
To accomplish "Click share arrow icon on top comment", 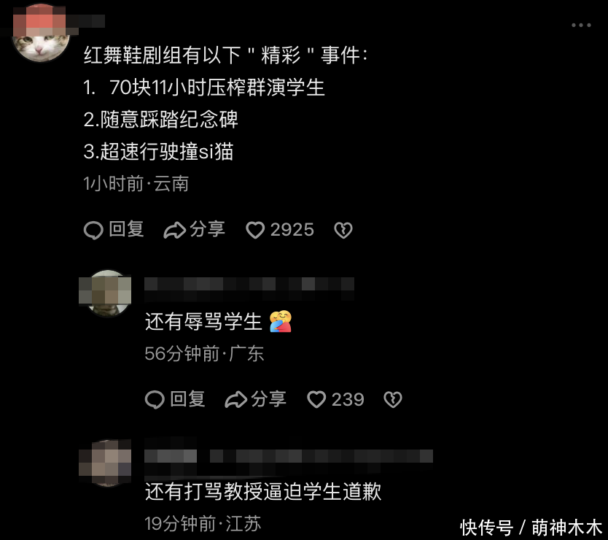I will [174, 230].
